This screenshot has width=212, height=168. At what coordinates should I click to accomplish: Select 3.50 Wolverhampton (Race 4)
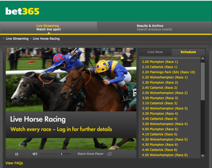pos(165,124)
